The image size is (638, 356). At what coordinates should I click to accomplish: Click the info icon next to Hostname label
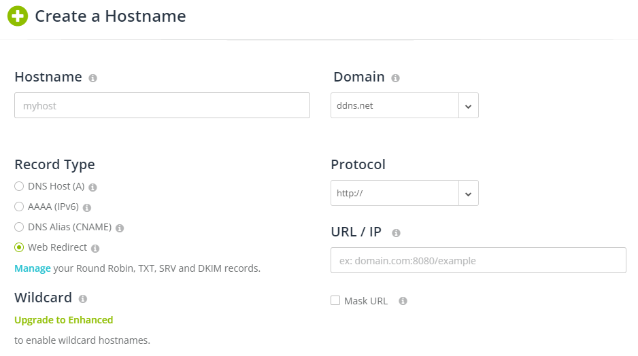(x=93, y=78)
